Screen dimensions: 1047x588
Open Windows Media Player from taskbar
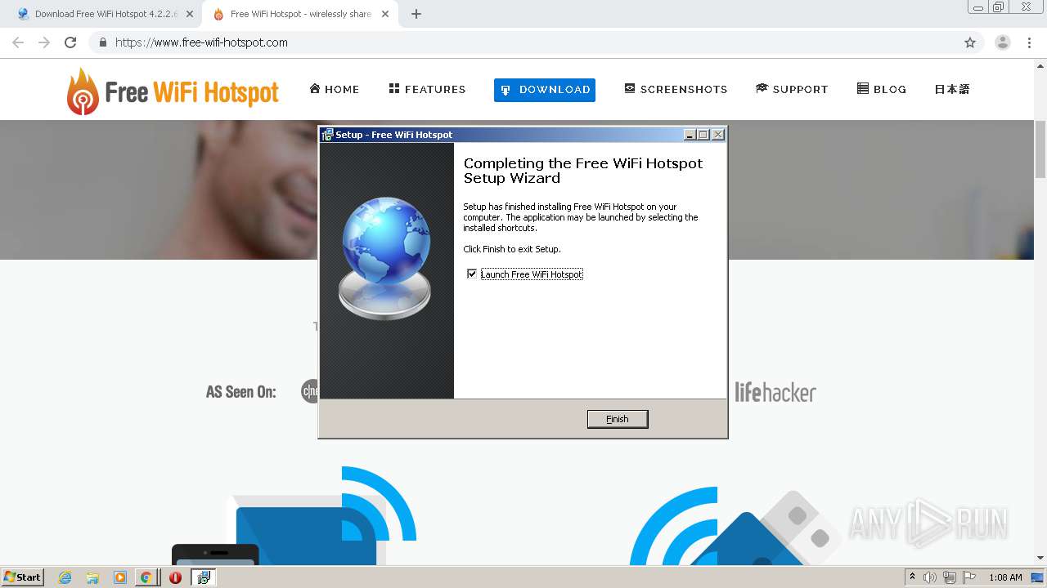[x=119, y=577]
